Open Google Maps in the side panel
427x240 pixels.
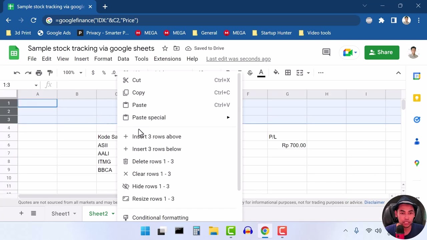(x=417, y=163)
